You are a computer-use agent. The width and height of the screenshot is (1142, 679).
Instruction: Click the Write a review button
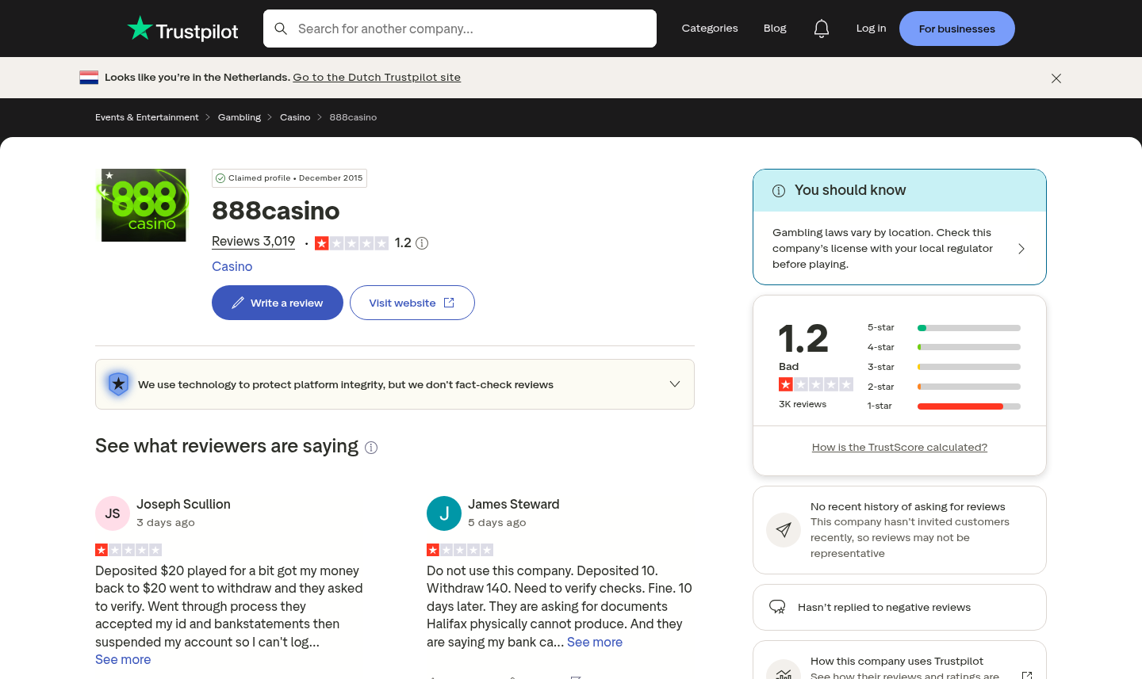[278, 303]
